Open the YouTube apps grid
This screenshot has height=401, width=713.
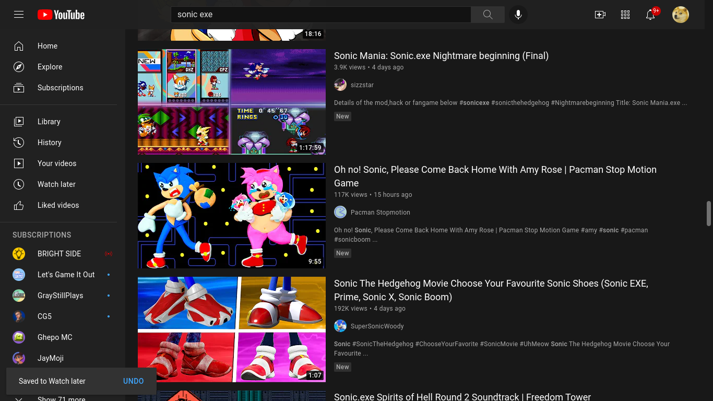pos(625,15)
